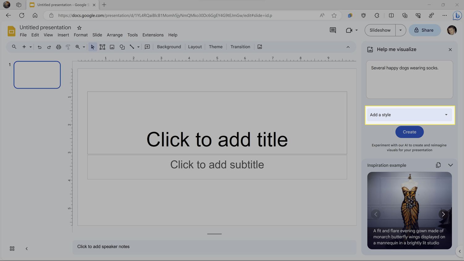The height and width of the screenshot is (261, 464).
Task: Open the Add a style dropdown
Action: (409, 115)
